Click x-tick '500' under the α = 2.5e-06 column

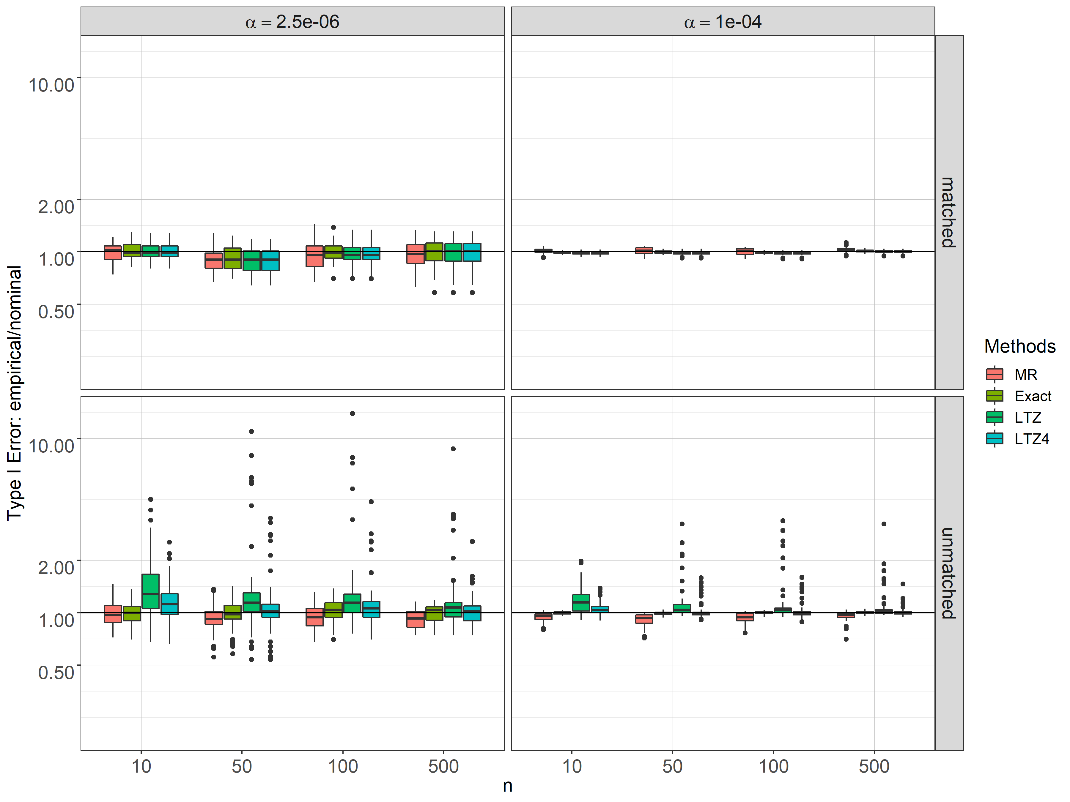(x=443, y=766)
